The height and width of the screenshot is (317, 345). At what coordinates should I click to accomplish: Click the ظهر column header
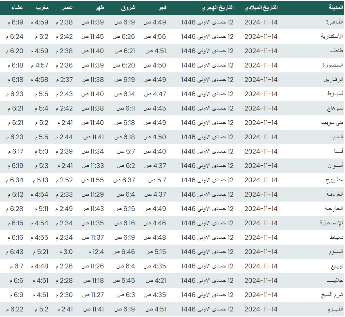[99, 8]
